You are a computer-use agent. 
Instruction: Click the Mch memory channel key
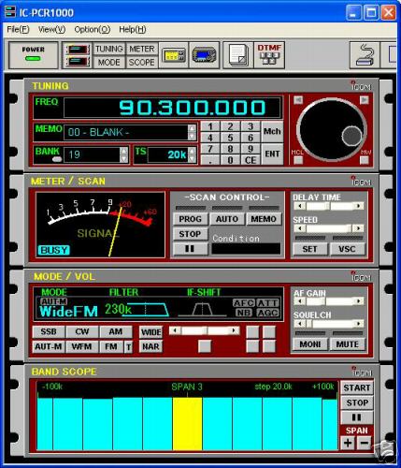(272, 131)
